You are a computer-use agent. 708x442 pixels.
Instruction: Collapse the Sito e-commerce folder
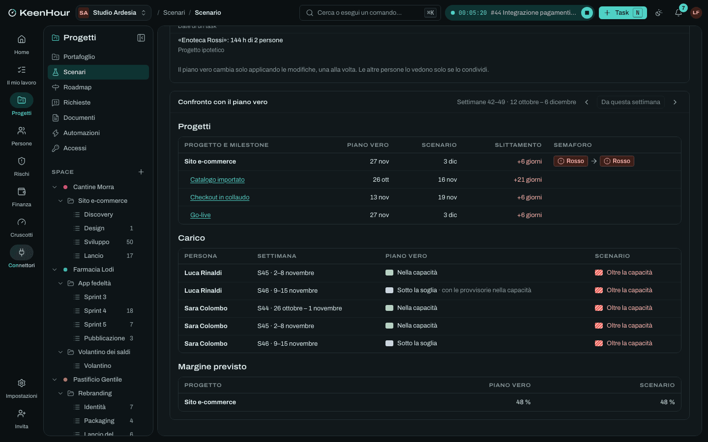(60, 201)
